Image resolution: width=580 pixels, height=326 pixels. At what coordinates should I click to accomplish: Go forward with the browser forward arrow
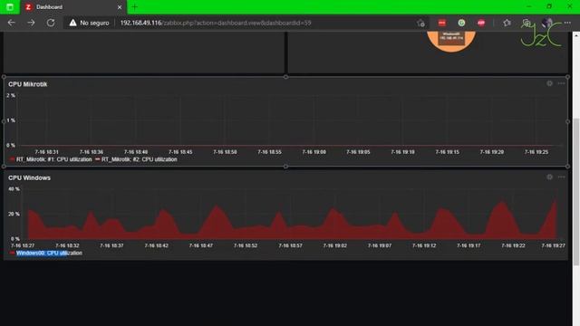[x=31, y=23]
